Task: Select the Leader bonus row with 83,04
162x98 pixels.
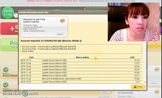Action: coord(81,66)
